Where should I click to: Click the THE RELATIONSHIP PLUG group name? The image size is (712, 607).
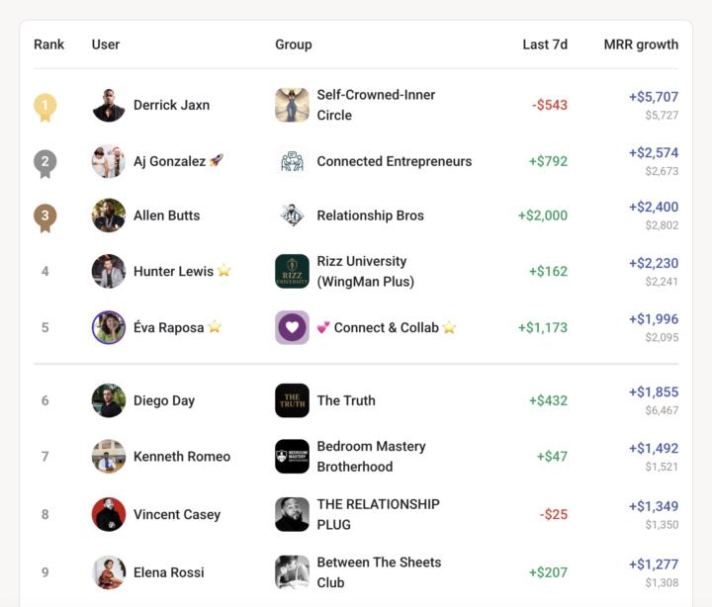point(378,514)
